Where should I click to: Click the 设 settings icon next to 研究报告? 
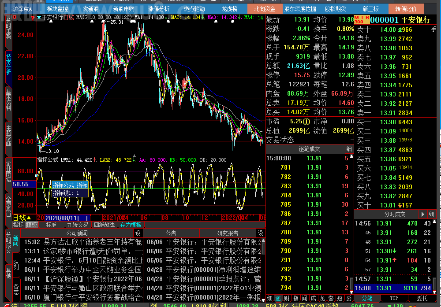point(260,233)
